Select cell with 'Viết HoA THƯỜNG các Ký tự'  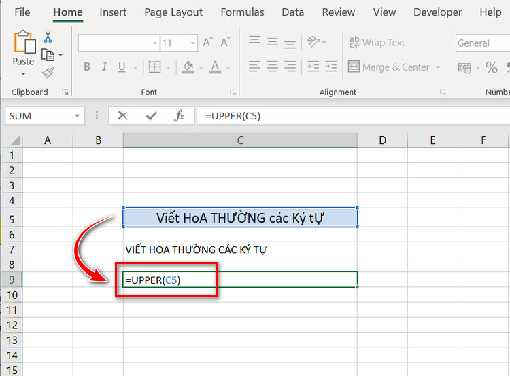(x=240, y=218)
